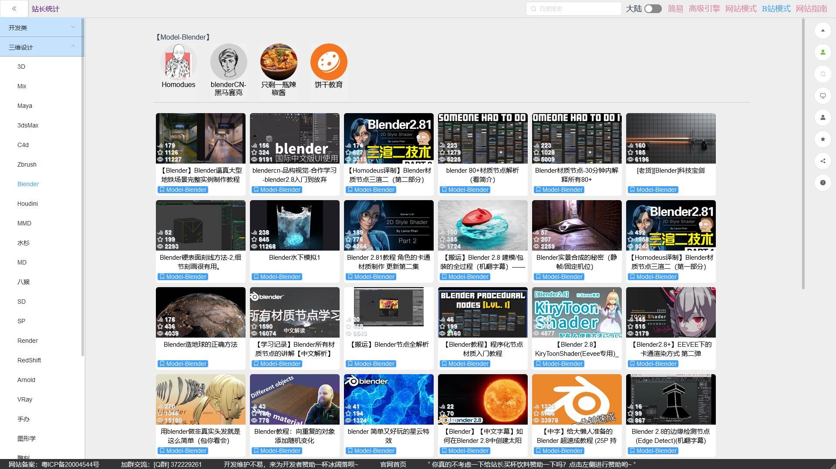Switch to 高级引擎 mode
This screenshot has height=469, width=836.
pos(704,9)
